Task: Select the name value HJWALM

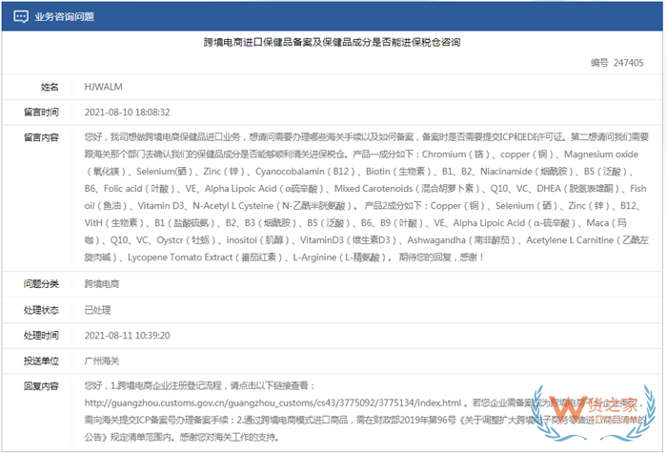Action: coord(103,87)
